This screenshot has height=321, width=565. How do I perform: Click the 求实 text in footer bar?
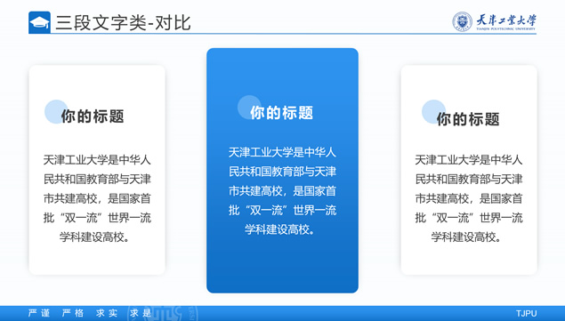click(107, 313)
